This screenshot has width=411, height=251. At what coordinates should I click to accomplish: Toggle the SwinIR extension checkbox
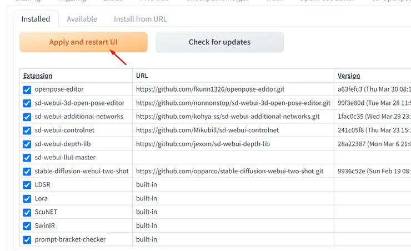pyautogui.click(x=27, y=226)
